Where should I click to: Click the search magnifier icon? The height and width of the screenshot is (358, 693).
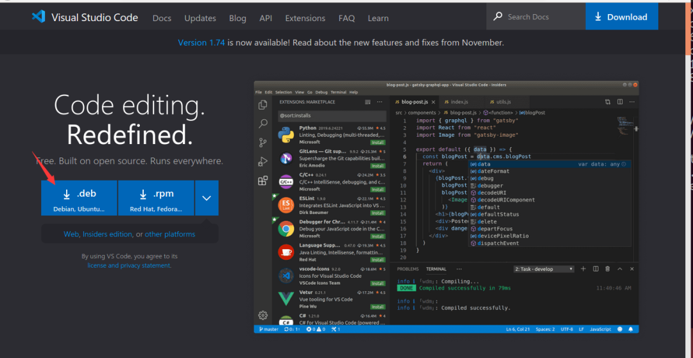497,17
